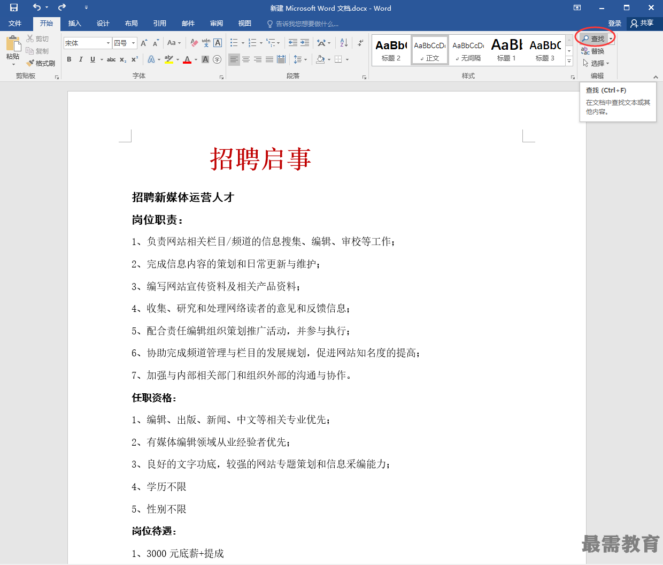The height and width of the screenshot is (565, 663).
Task: Open the phonetic guide (wén) tool
Action: (x=206, y=43)
